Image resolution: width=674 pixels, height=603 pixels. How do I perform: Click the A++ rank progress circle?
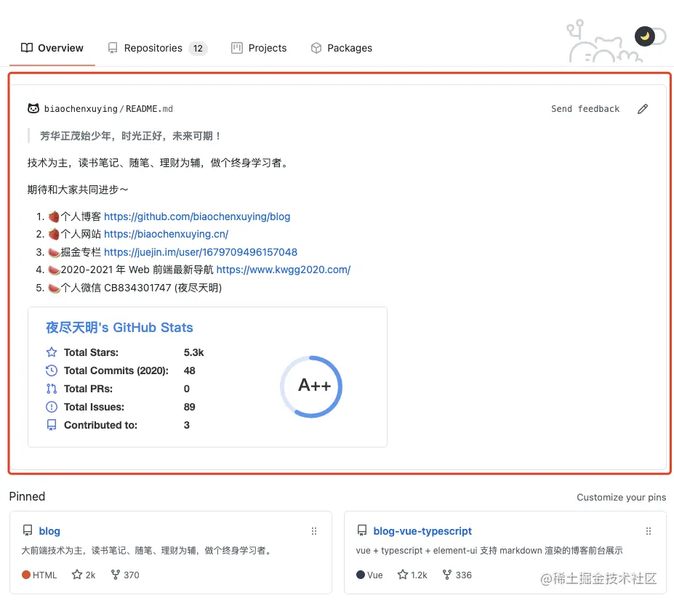click(312, 387)
